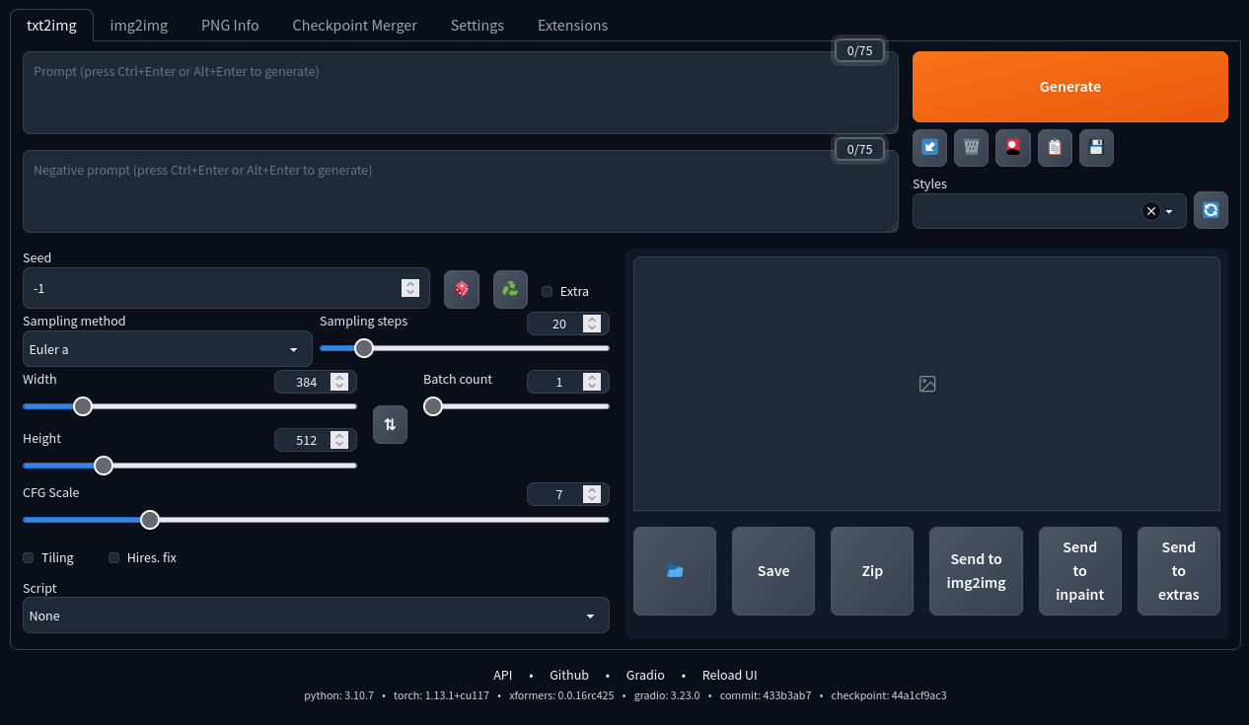Click the negative prompt 0/75 token counter
Viewport: 1249px width, 725px height.
click(x=860, y=149)
